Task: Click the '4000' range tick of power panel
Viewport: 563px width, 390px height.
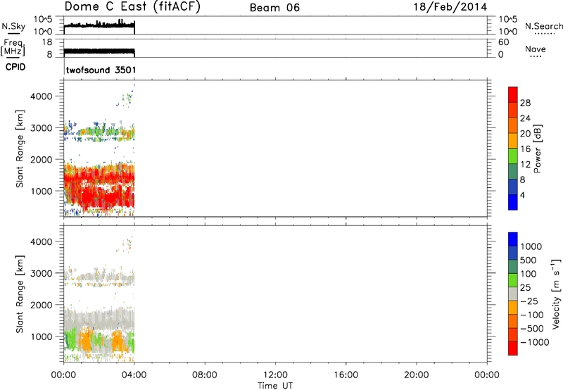Action: (x=42, y=96)
